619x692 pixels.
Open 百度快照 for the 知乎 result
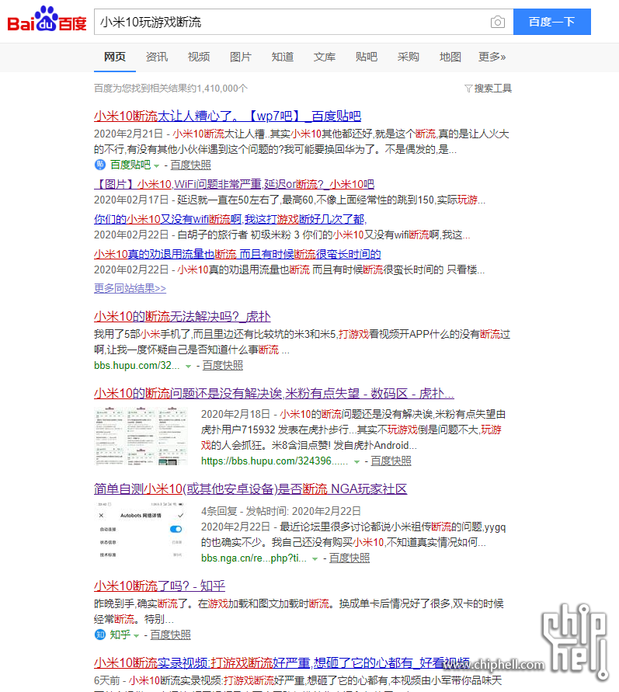click(171, 635)
